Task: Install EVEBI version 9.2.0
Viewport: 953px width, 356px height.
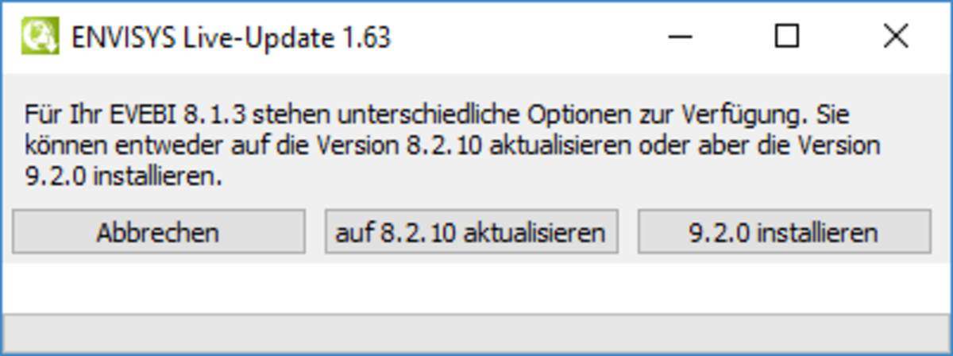Action: 784,232
